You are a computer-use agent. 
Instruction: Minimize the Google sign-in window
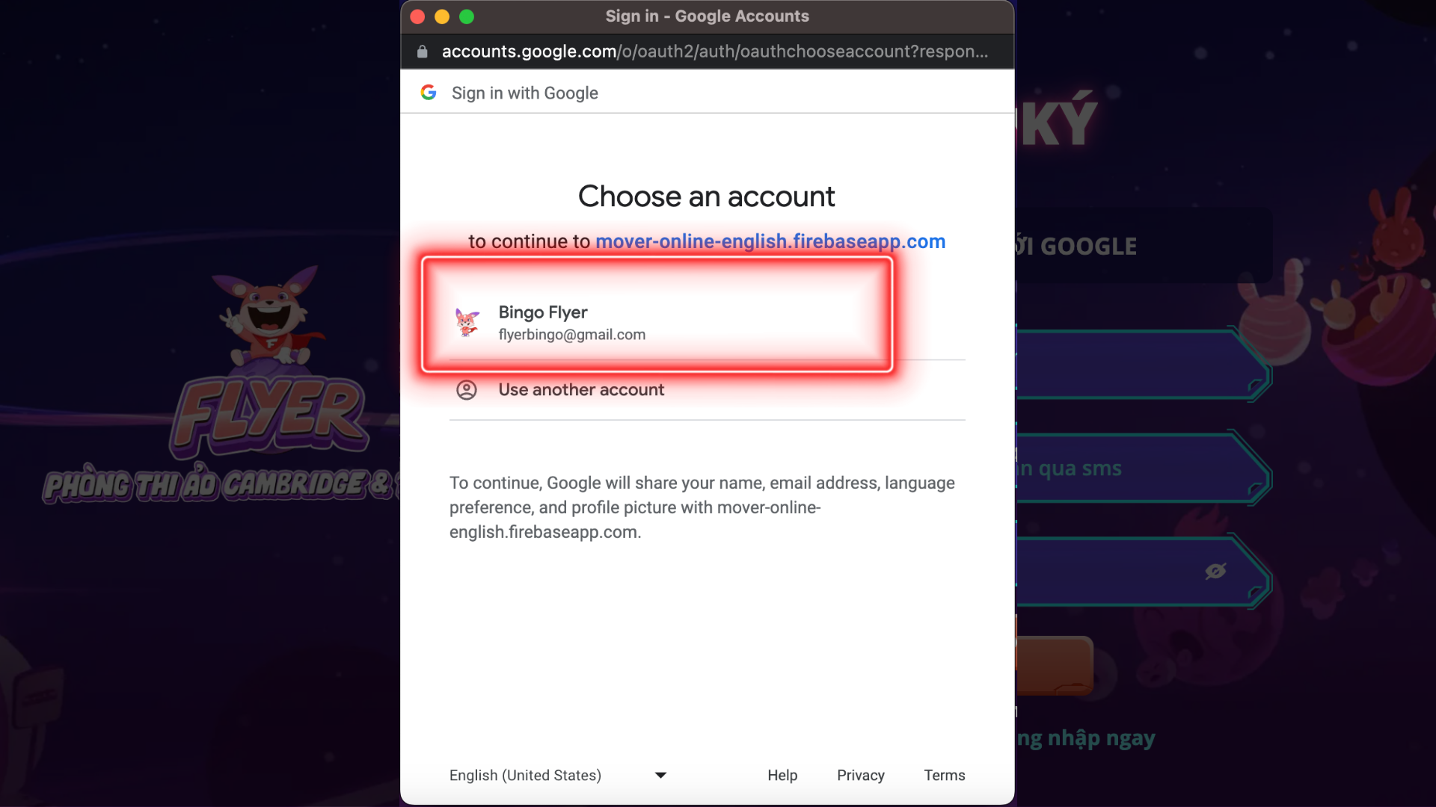[442, 16]
